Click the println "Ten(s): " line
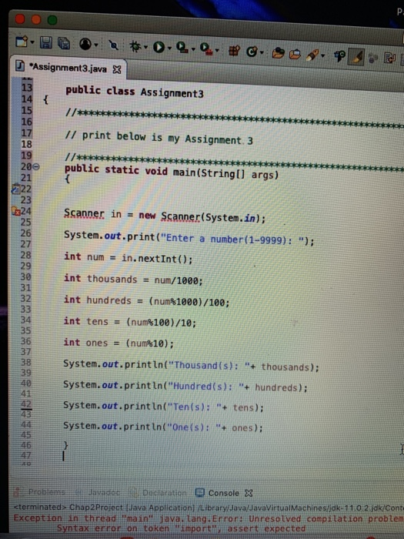This screenshot has width=404, height=539. (163, 407)
